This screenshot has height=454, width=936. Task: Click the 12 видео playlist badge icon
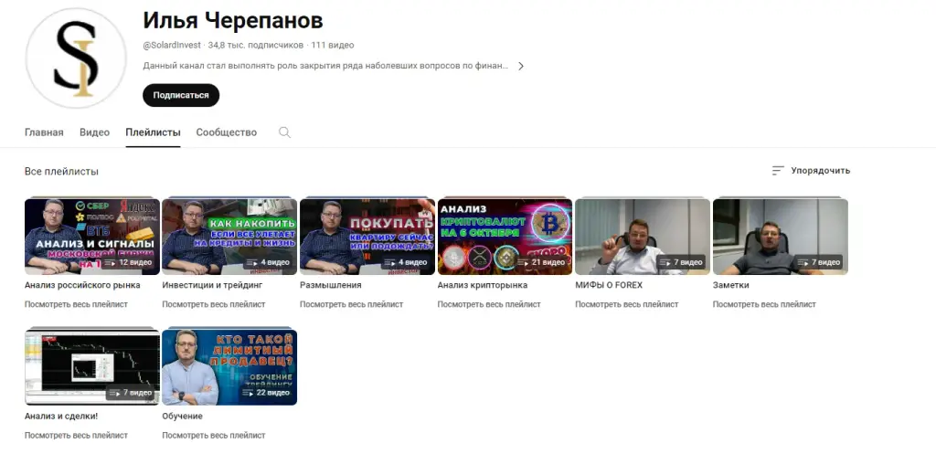(x=110, y=262)
